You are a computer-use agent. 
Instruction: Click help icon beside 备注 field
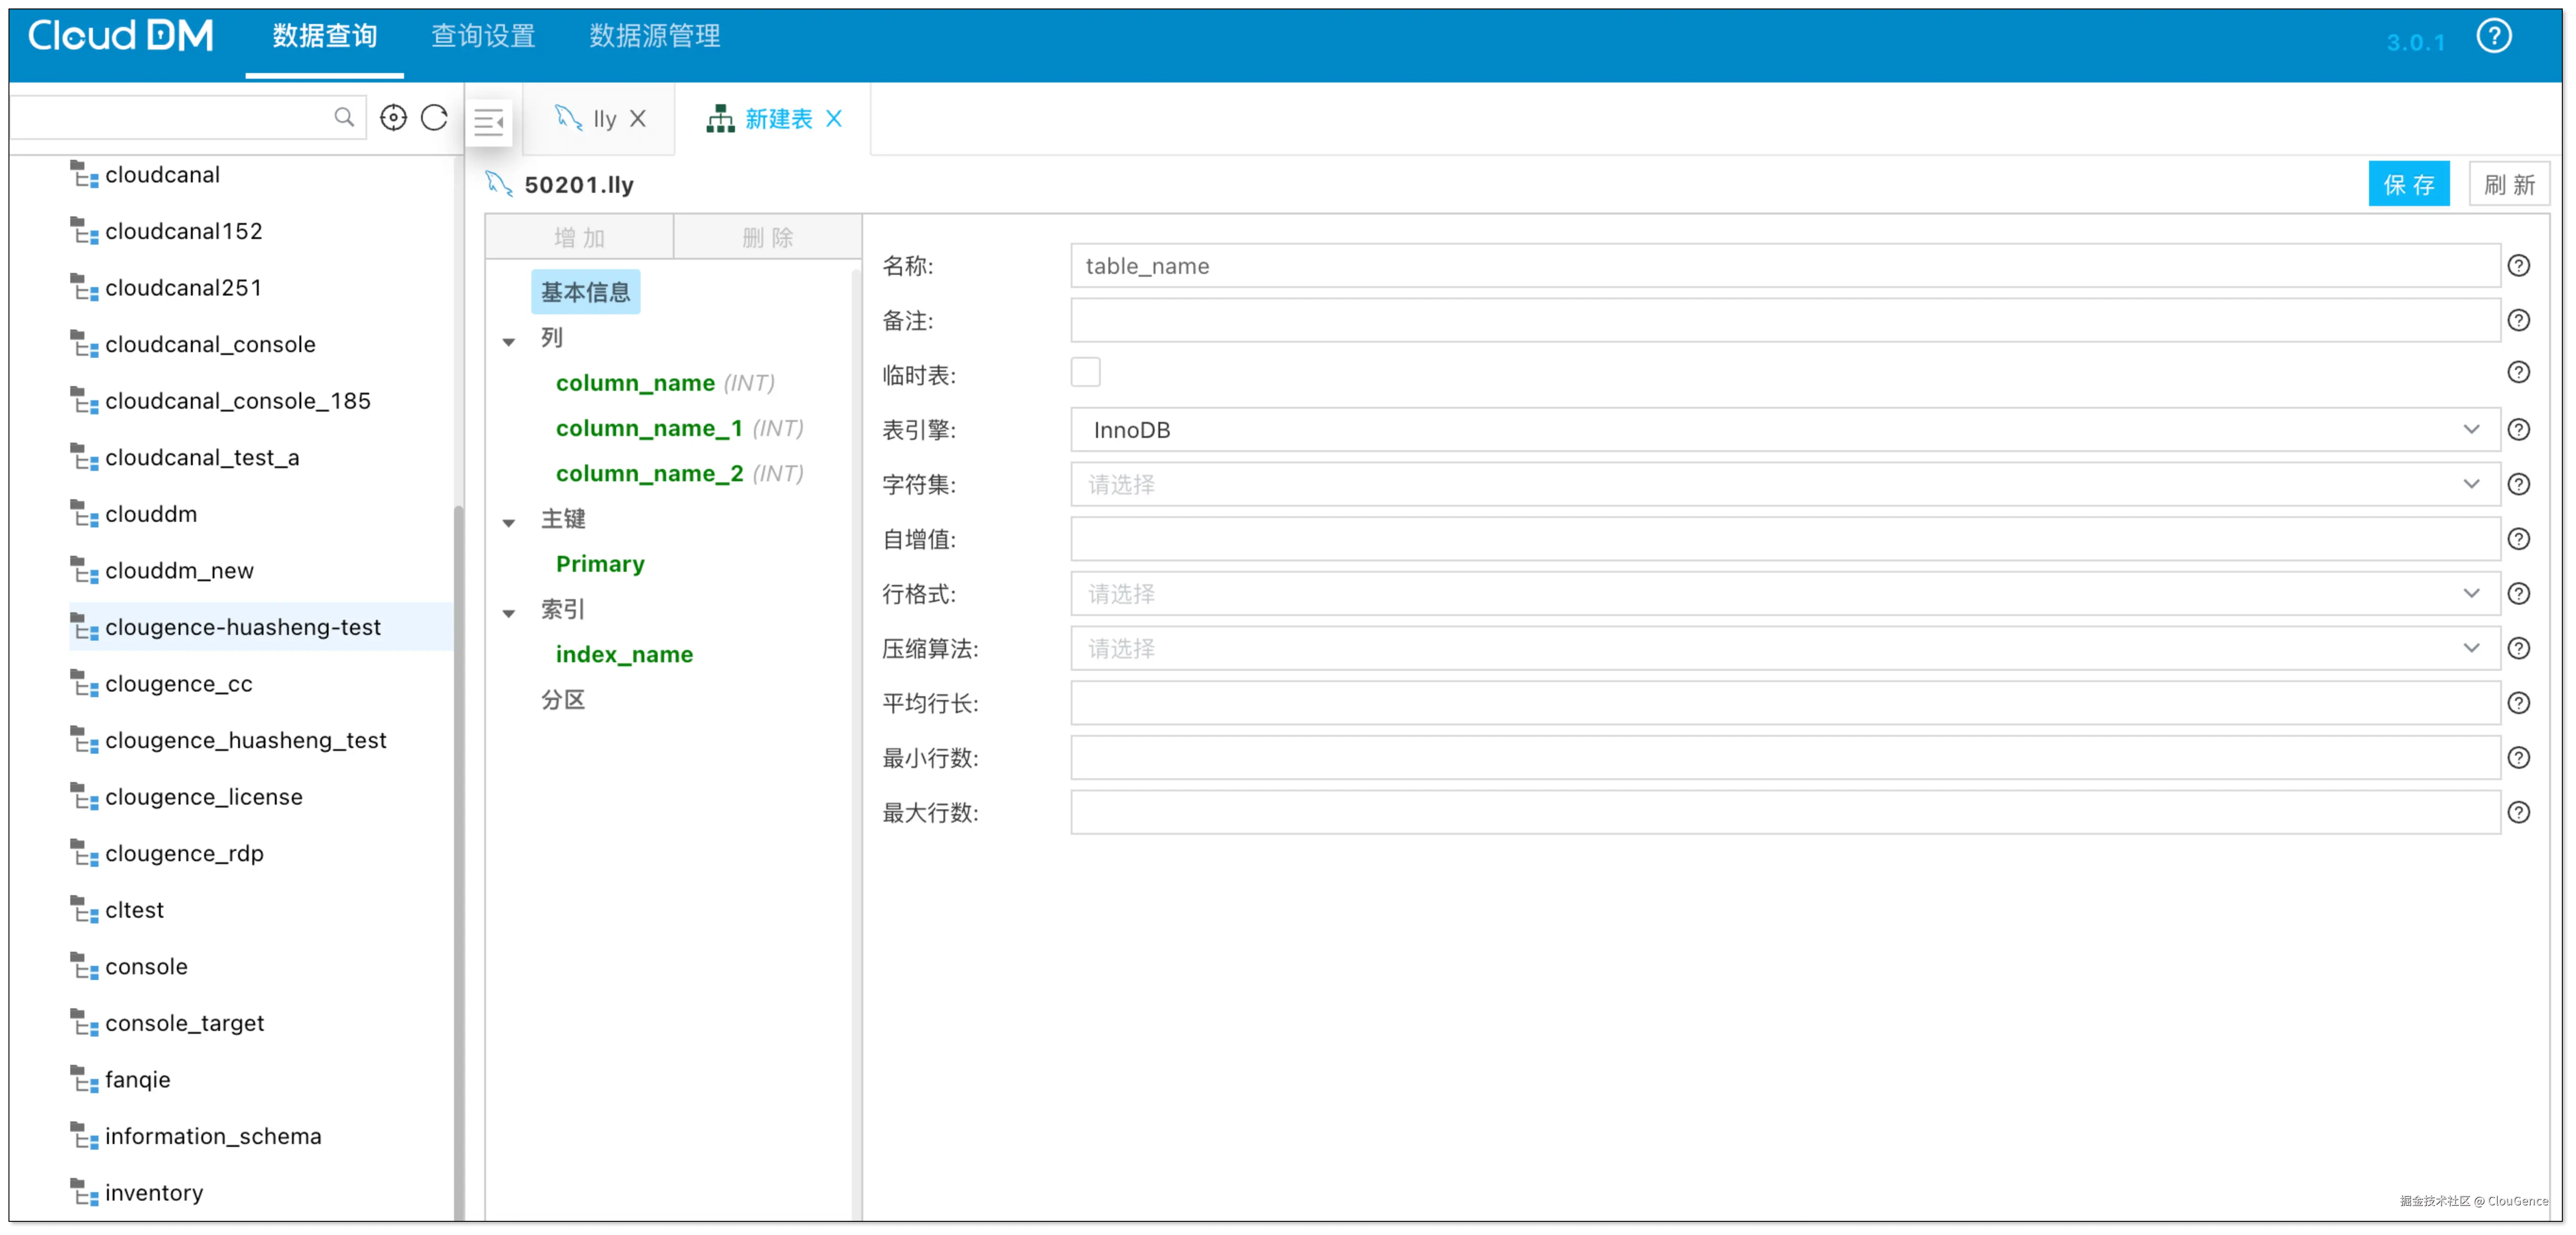2518,321
